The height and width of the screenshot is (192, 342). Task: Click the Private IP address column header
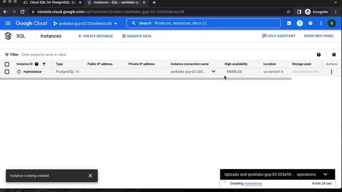142,64
